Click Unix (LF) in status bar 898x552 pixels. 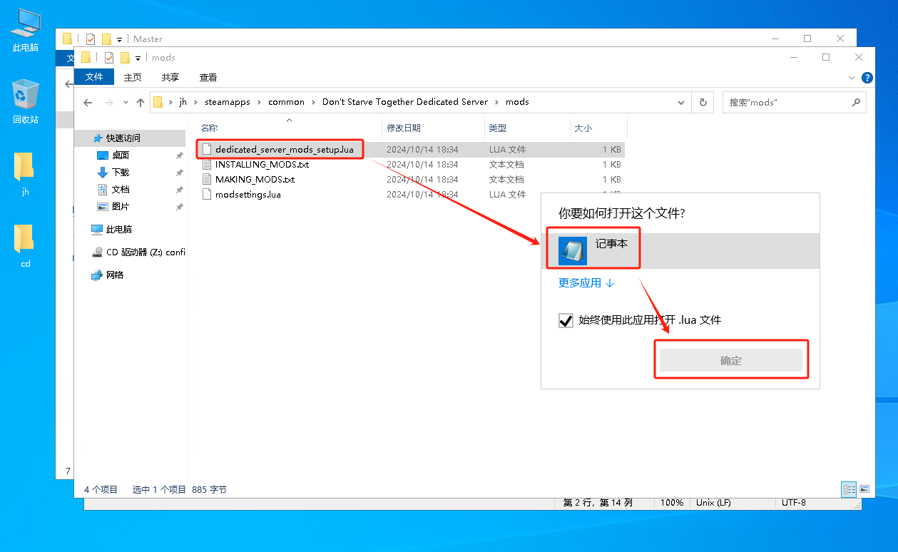pos(714,503)
